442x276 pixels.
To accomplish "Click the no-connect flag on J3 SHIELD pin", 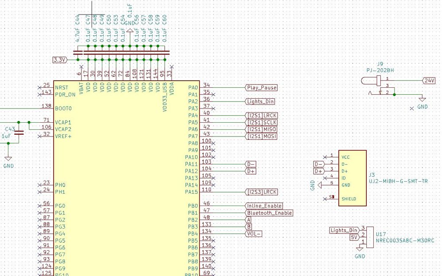I will coord(325,199).
